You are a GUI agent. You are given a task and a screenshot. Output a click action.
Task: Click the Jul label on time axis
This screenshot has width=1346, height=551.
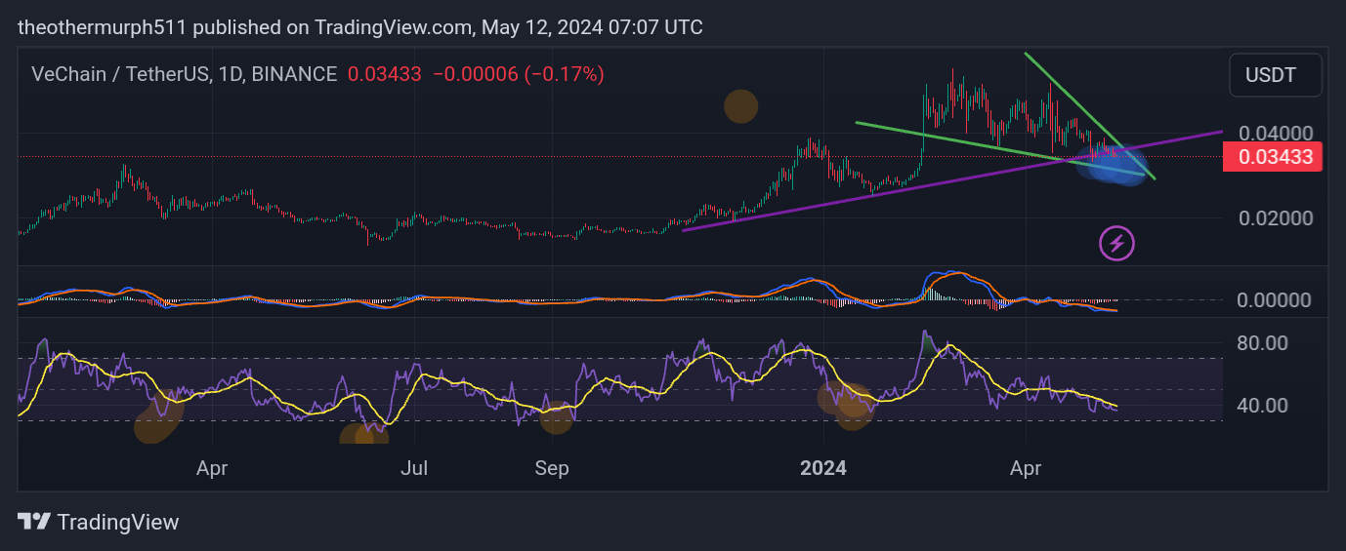click(x=416, y=468)
